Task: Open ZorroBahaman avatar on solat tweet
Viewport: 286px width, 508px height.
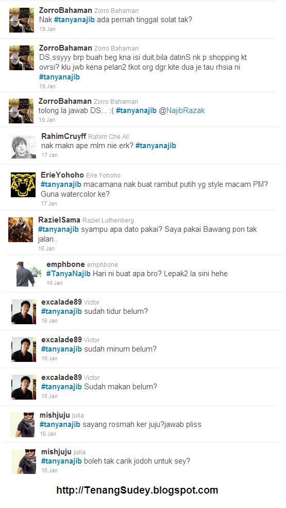Action: pyautogui.click(x=21, y=20)
